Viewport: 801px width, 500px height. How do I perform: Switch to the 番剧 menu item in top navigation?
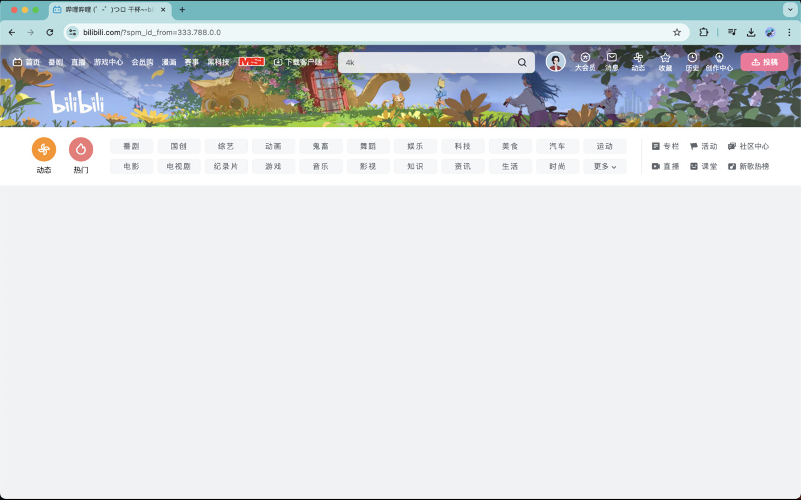pos(55,62)
